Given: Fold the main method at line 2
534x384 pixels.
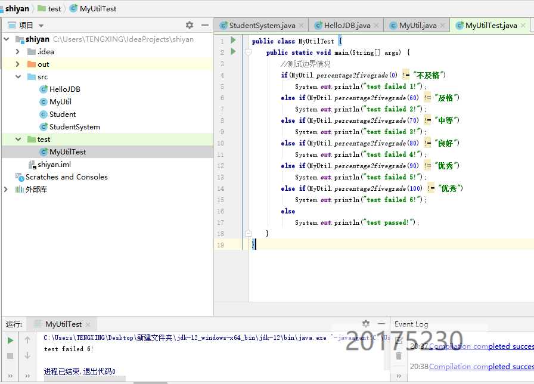Looking at the screenshot, I should click(x=249, y=52).
